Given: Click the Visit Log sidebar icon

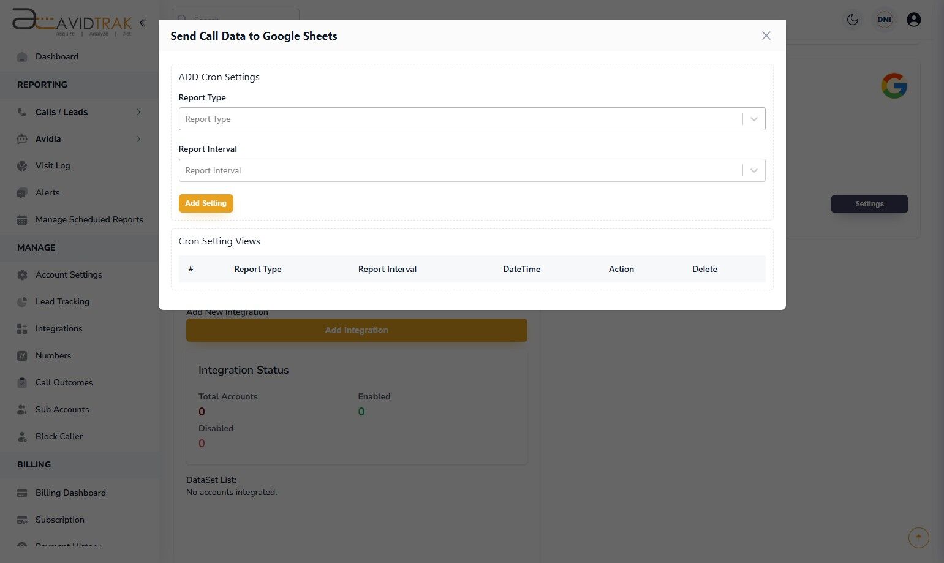Looking at the screenshot, I should pyautogui.click(x=22, y=166).
